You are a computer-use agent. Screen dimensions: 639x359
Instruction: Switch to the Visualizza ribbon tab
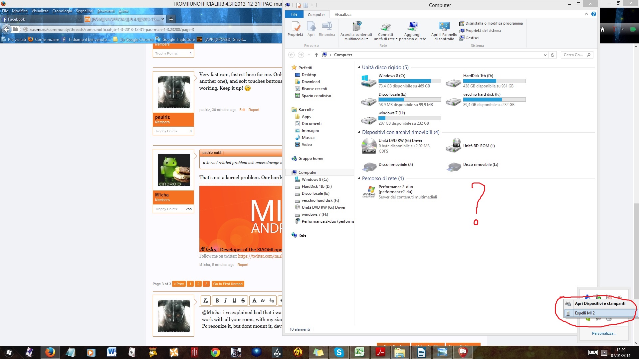point(343,15)
